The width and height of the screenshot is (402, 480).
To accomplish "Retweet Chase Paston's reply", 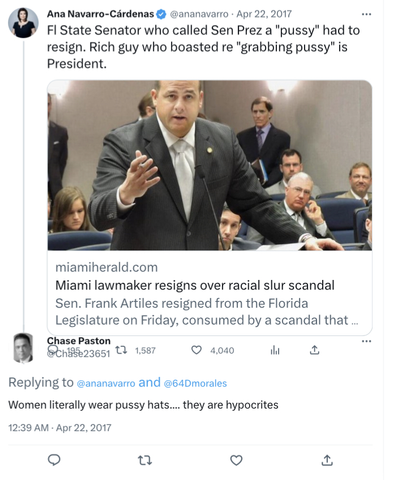I will coord(145,460).
